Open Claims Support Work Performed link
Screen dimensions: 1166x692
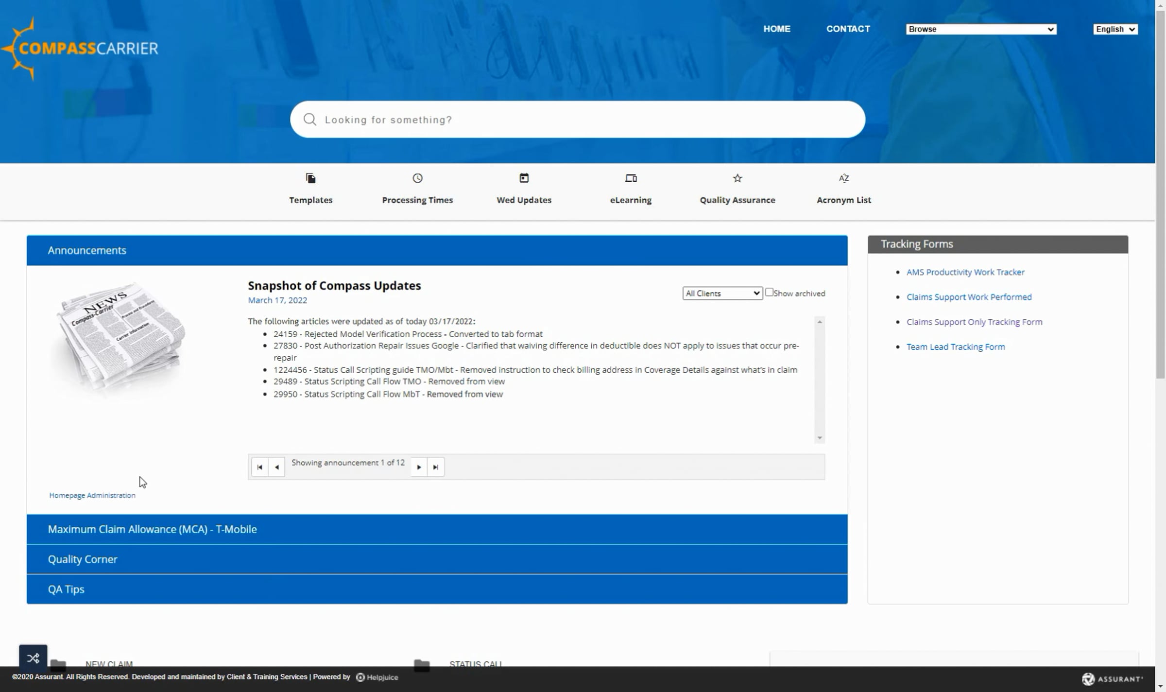(969, 297)
